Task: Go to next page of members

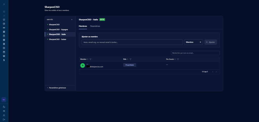Action: pyautogui.click(x=216, y=72)
